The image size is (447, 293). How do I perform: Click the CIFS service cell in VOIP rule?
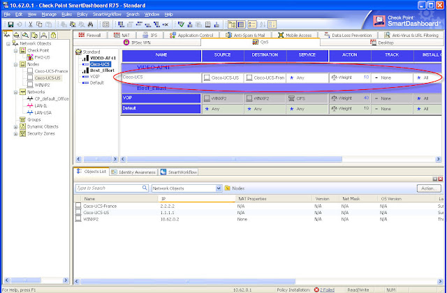coord(307,98)
